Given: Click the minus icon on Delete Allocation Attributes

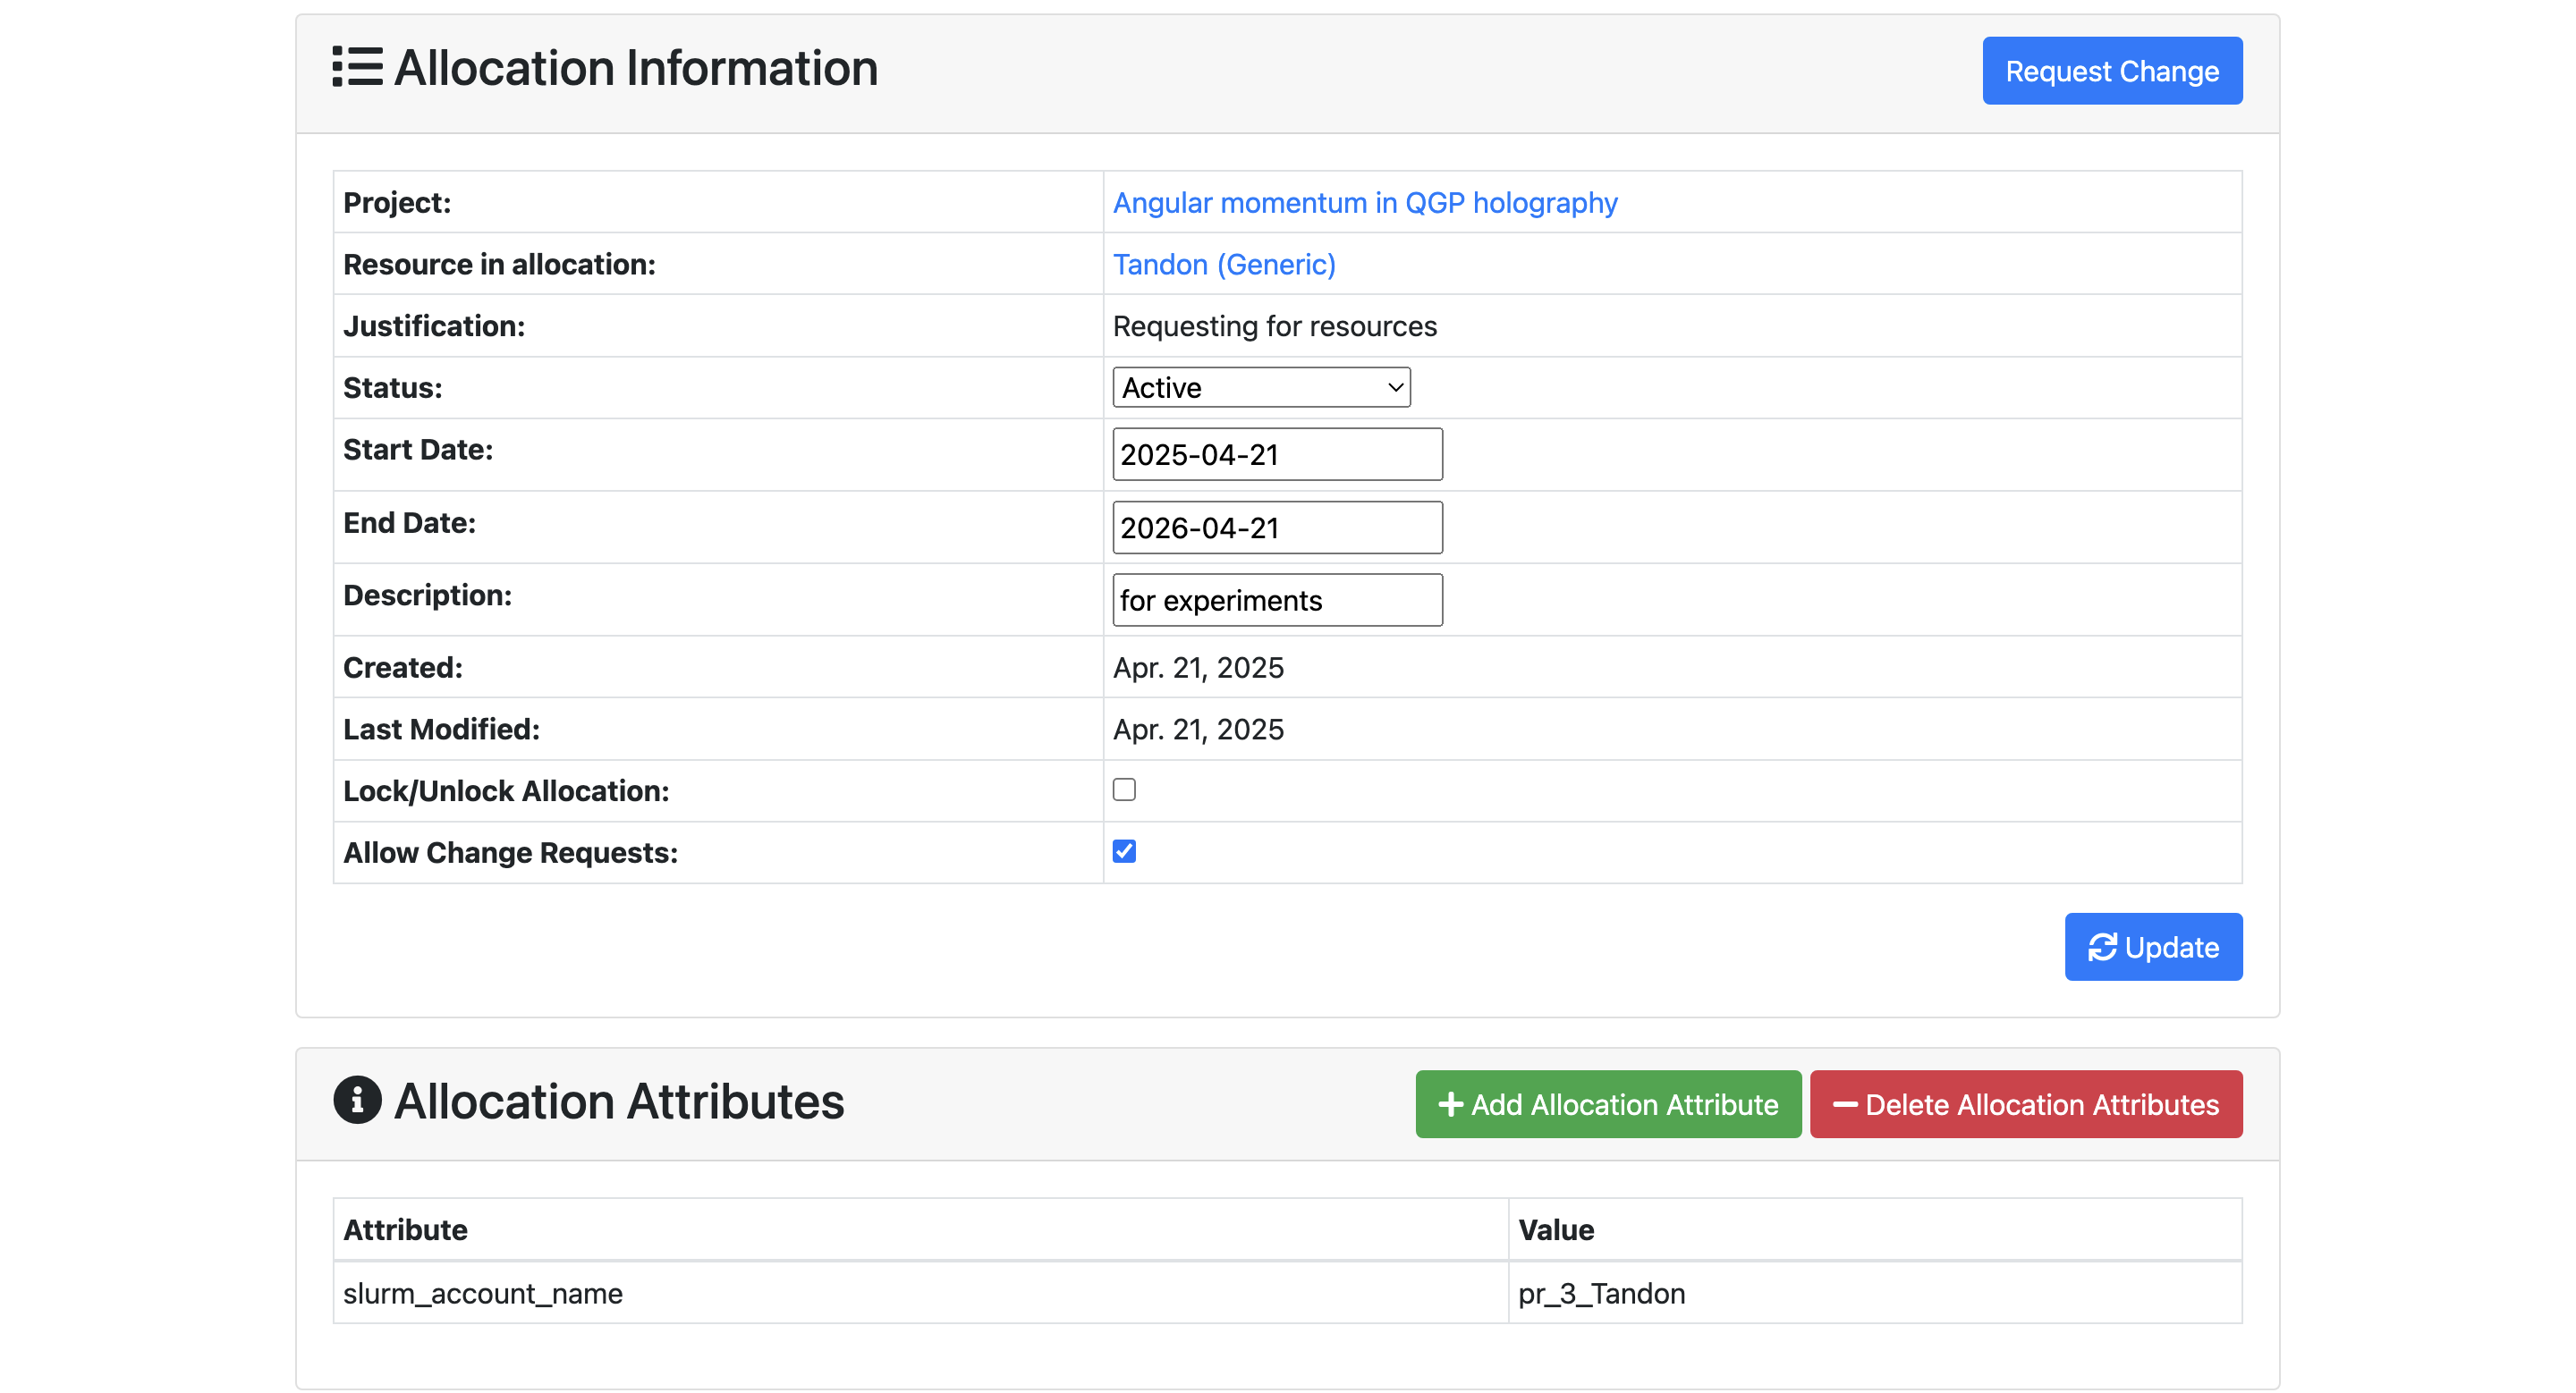Looking at the screenshot, I should pyautogui.click(x=1844, y=1104).
